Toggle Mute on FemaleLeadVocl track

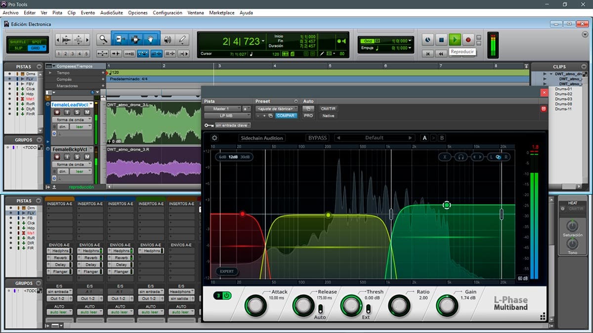point(87,112)
